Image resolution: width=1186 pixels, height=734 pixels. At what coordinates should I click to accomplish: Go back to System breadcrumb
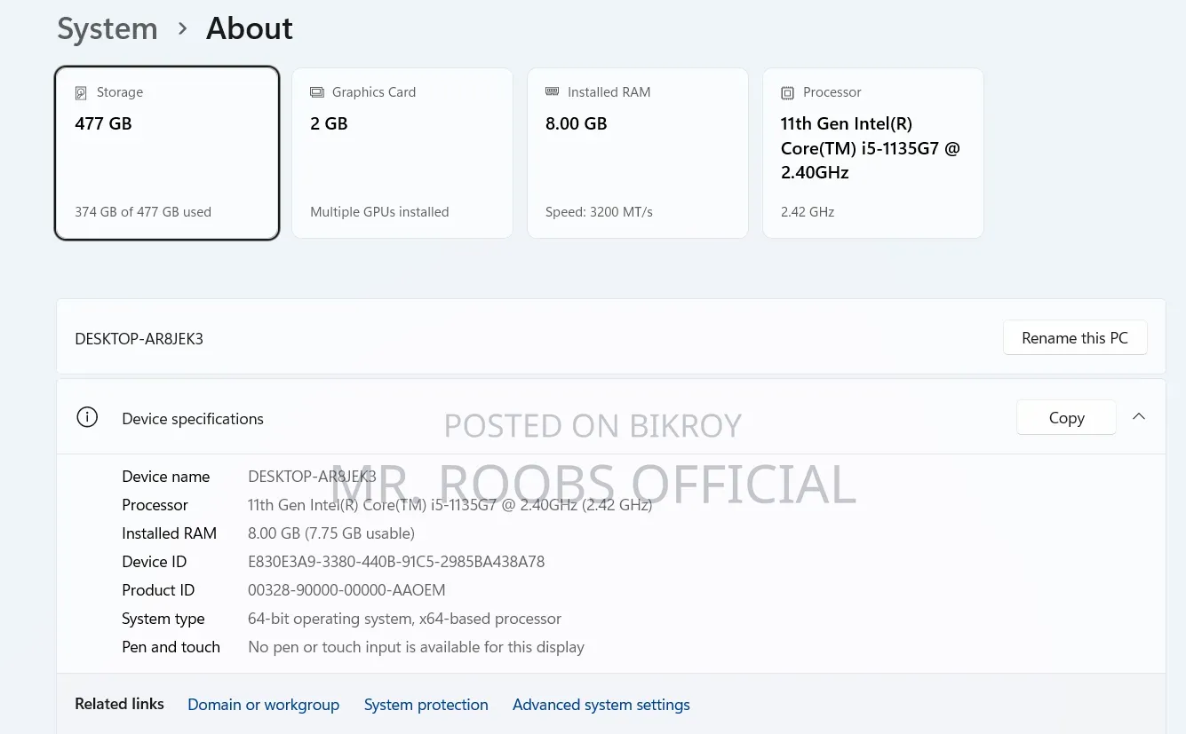click(x=107, y=28)
